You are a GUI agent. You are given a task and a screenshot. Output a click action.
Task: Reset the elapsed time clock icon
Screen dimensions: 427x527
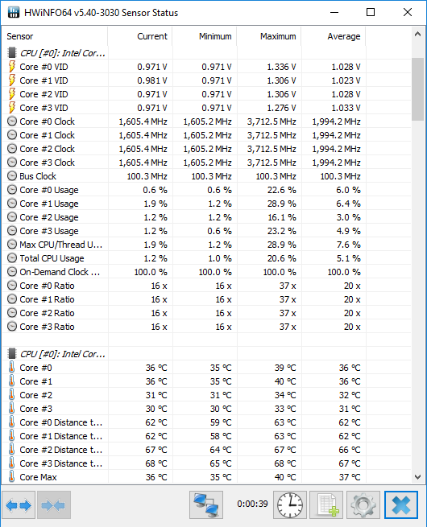(x=290, y=504)
